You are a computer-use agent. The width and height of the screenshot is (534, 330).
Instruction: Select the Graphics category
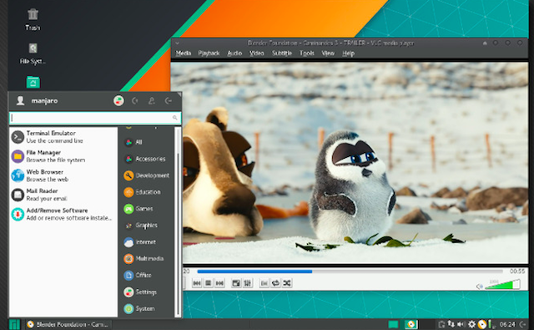(147, 226)
